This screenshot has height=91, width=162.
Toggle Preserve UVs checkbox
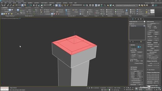point(148,30)
